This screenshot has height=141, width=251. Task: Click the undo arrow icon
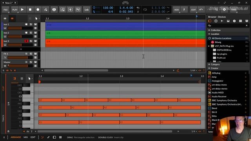pos(201,9)
